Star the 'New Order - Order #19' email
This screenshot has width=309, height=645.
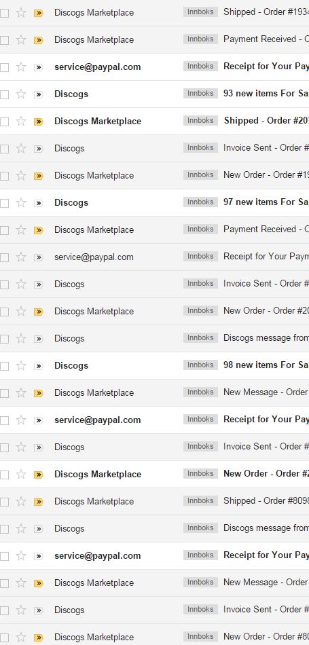[21, 176]
